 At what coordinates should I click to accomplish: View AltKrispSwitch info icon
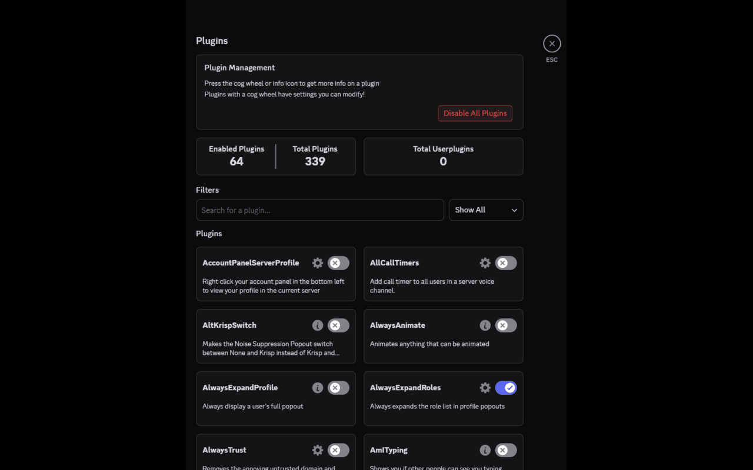click(318, 325)
